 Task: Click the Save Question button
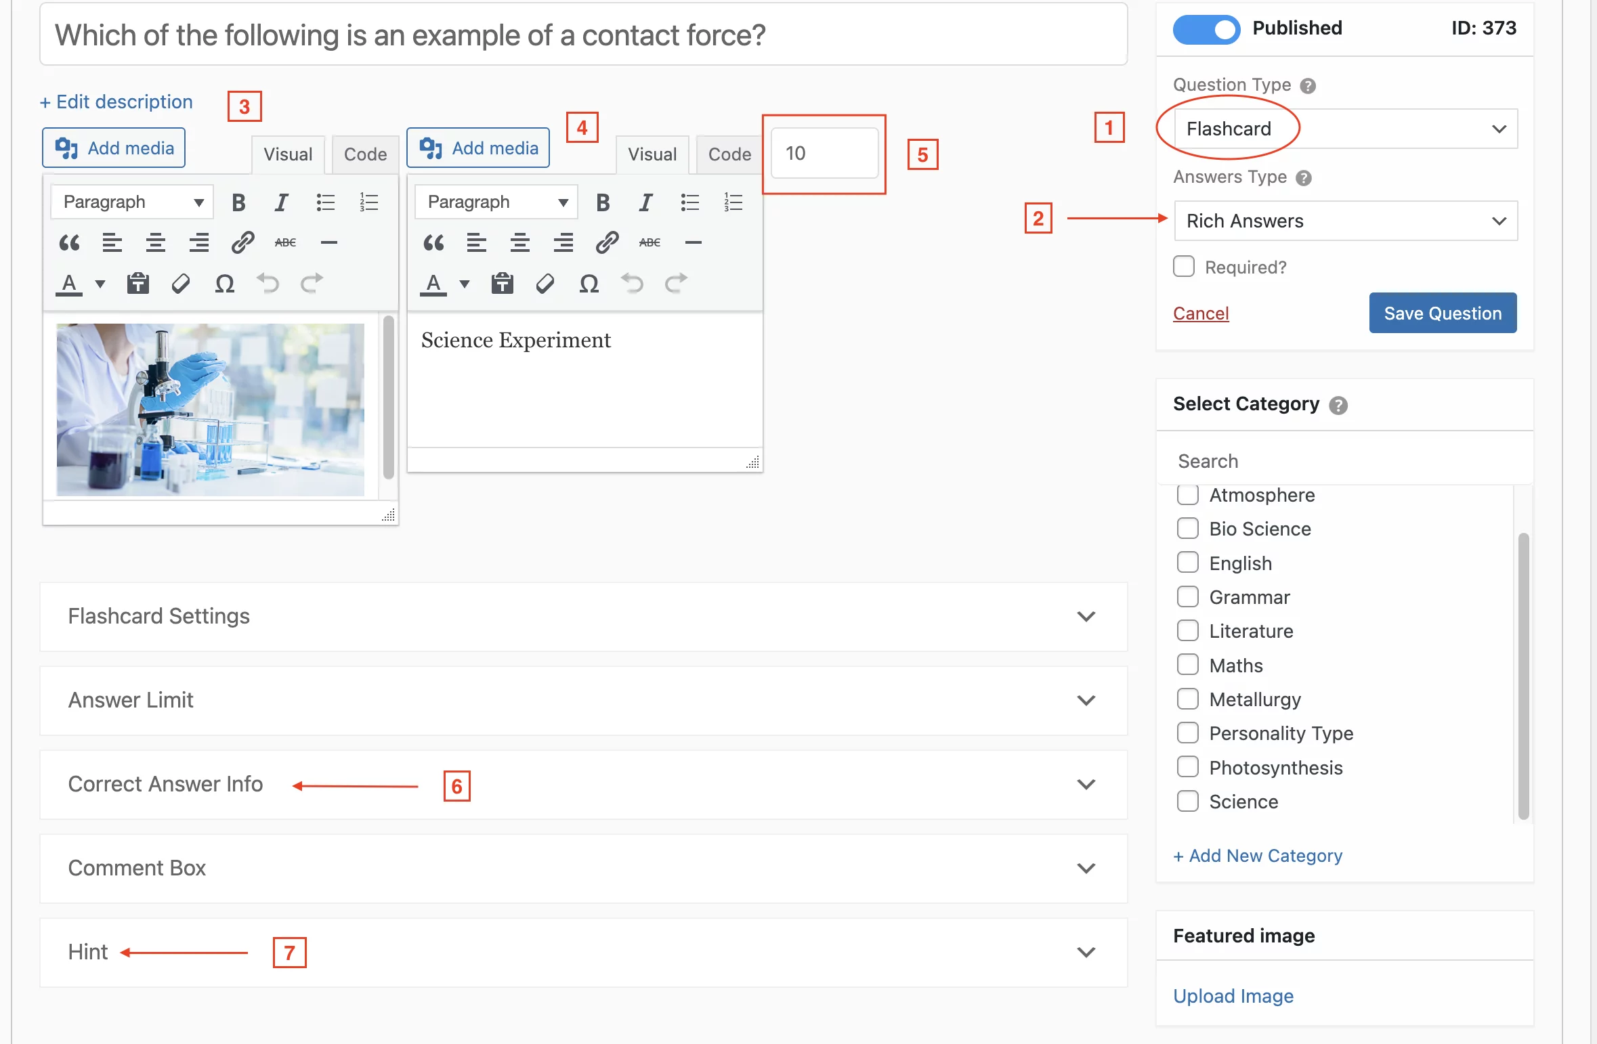click(x=1443, y=313)
